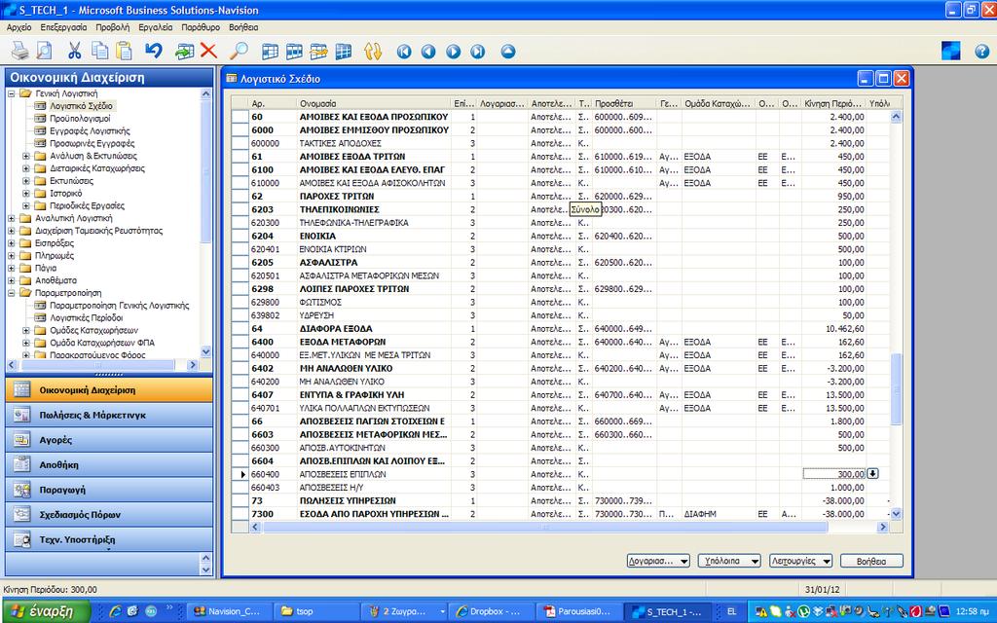The height and width of the screenshot is (623, 997).
Task: Open the Αρχείο menu
Action: click(x=19, y=27)
